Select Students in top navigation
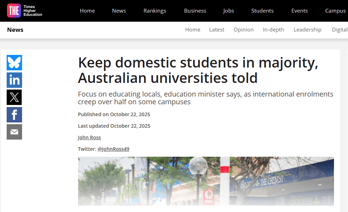This screenshot has height=212, width=348. tap(262, 10)
